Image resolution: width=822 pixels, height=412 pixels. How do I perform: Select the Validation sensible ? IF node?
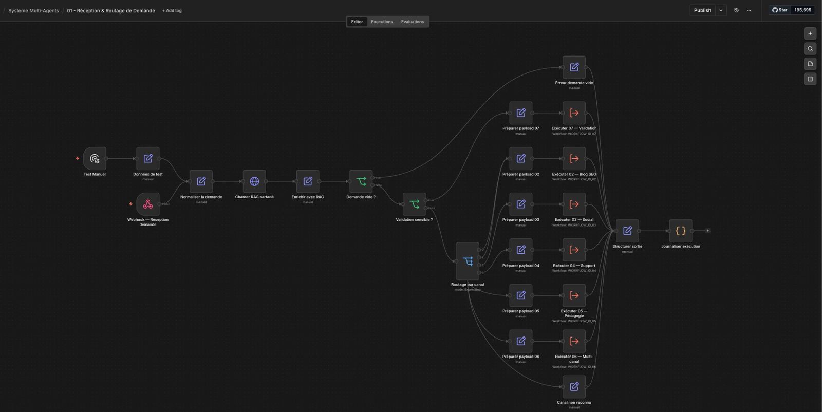(x=414, y=204)
